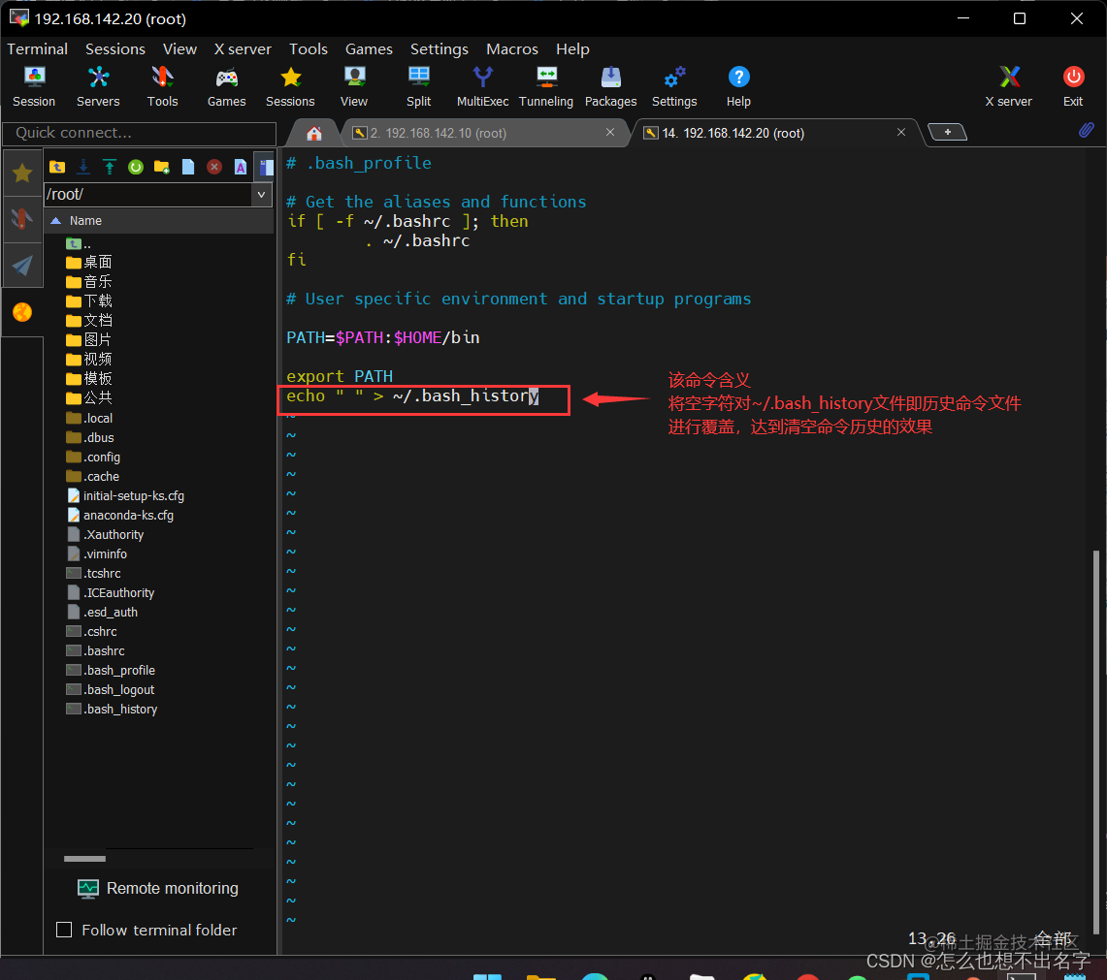The height and width of the screenshot is (980, 1107).
Task: Open the Macros paper plane sidebar tab
Action: pos(22,266)
